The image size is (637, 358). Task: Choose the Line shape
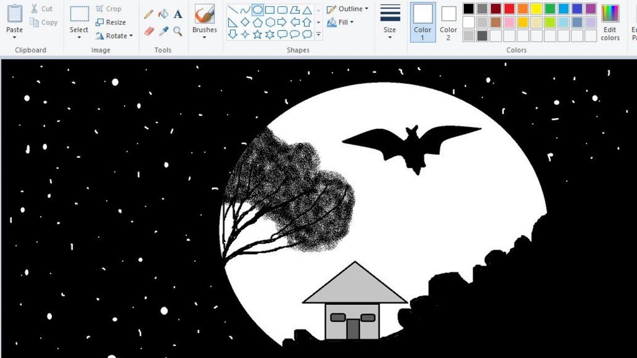pyautogui.click(x=232, y=9)
